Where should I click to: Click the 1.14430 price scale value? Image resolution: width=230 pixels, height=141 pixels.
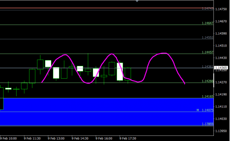[x=221, y=58]
